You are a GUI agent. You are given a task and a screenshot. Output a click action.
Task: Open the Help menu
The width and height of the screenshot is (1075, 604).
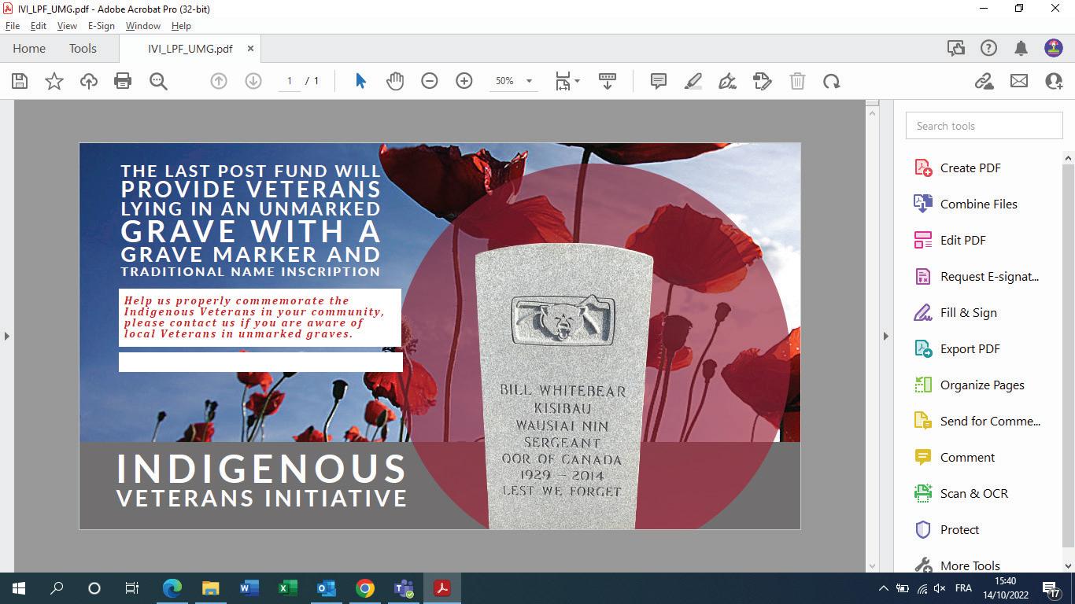181,26
